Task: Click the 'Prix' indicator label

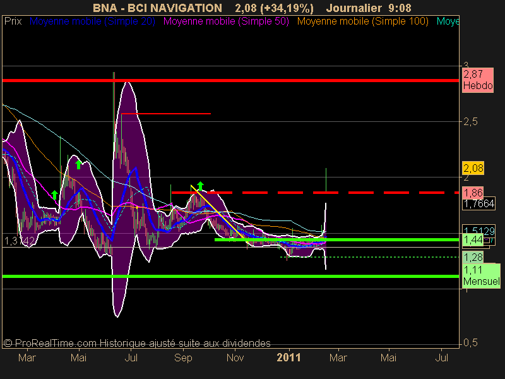Action: click(x=13, y=21)
